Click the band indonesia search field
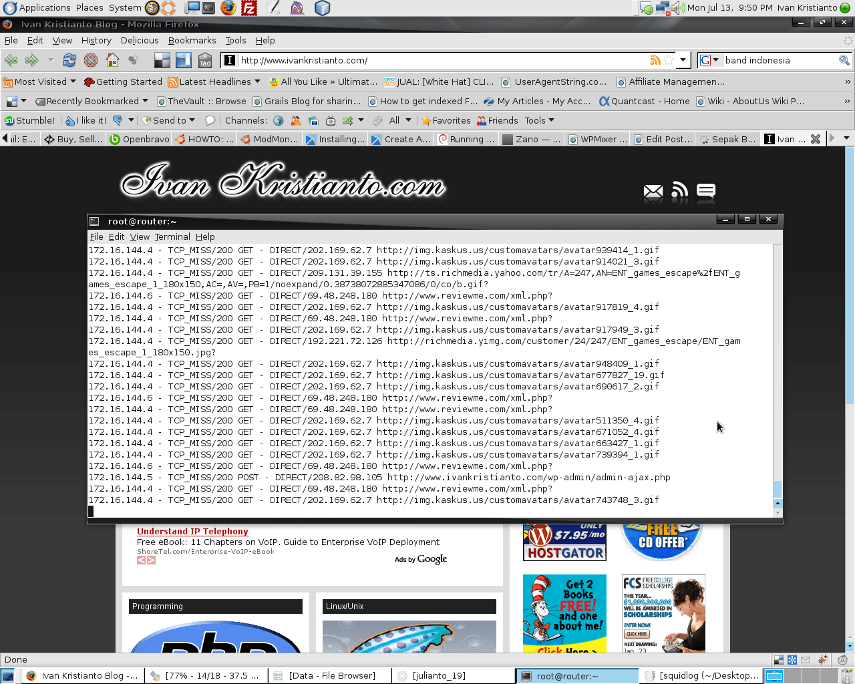The height and width of the screenshot is (684, 855). point(780,60)
